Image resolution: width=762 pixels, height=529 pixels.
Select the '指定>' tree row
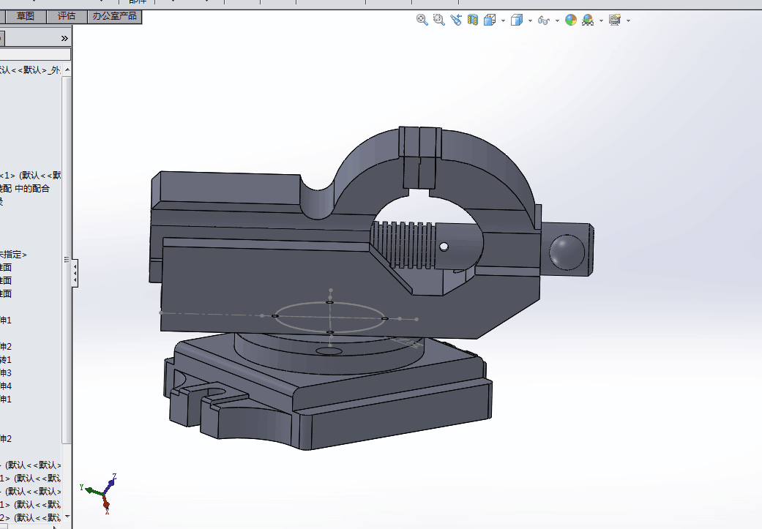(14, 254)
